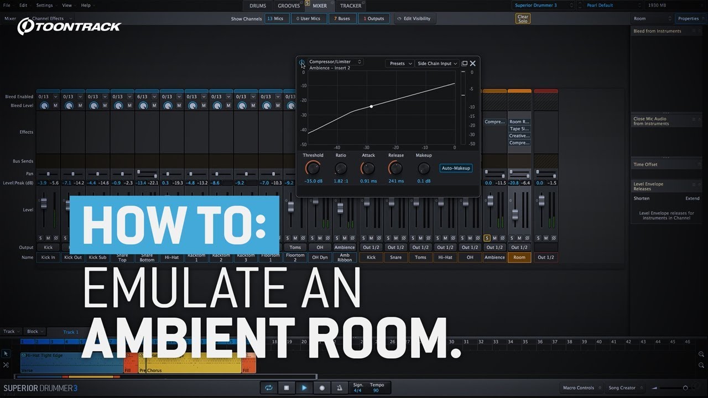Viewport: 708px width, 398px height.
Task: Select the scissors cut tool
Action: tap(6, 365)
